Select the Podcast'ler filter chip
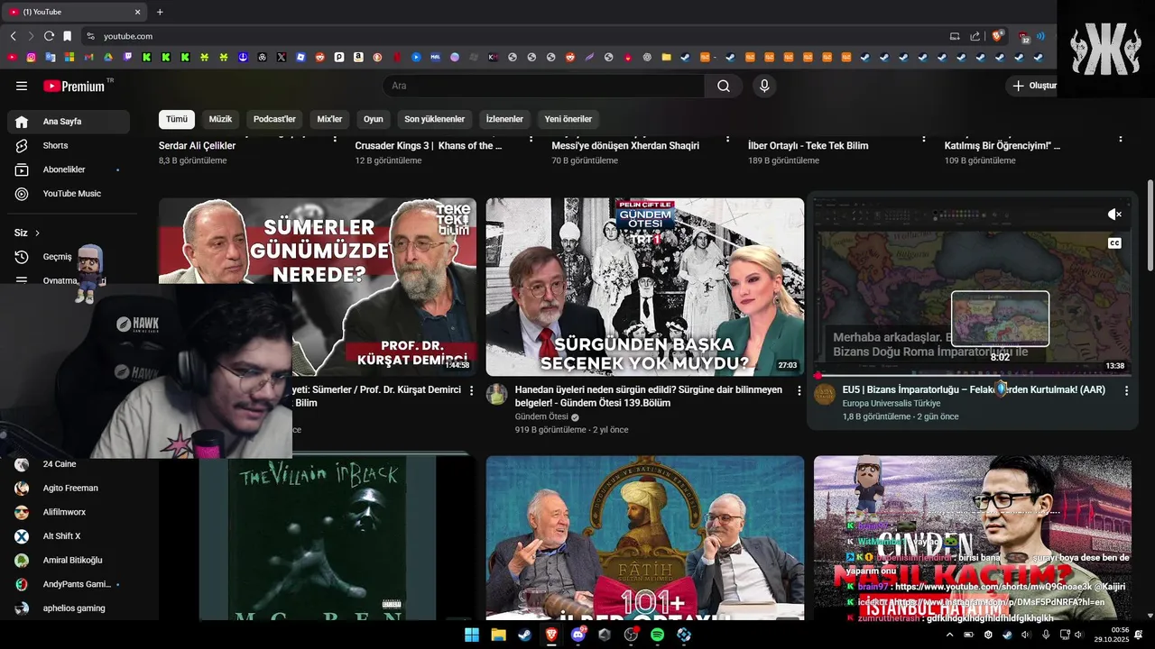 pos(274,119)
